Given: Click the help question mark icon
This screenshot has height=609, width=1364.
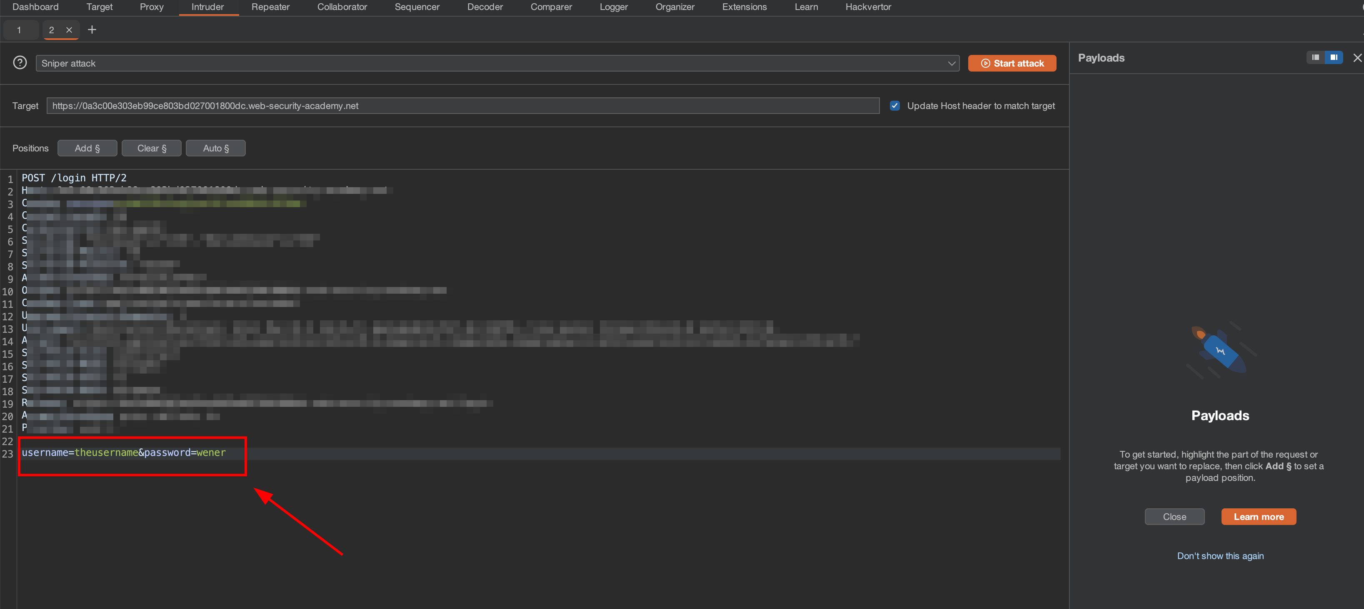Looking at the screenshot, I should [x=20, y=63].
